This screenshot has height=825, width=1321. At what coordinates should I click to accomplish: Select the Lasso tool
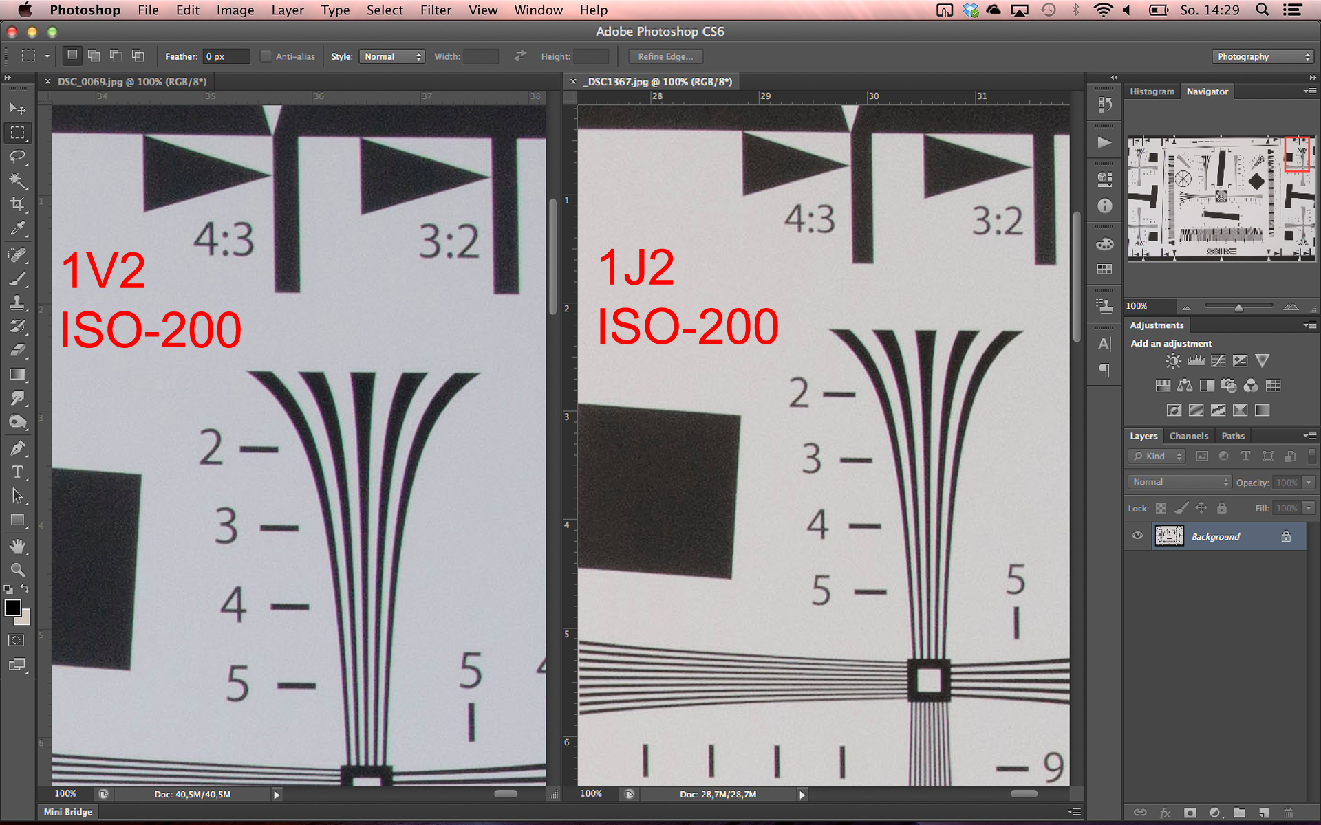pos(17,157)
